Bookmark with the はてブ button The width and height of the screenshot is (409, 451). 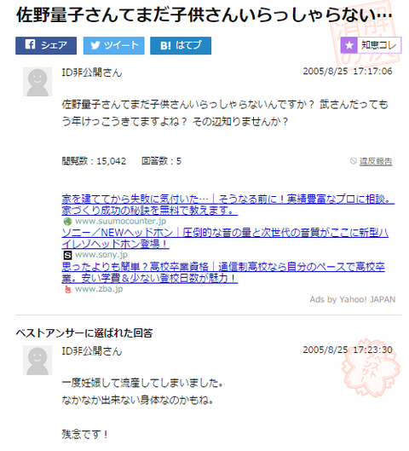click(181, 45)
